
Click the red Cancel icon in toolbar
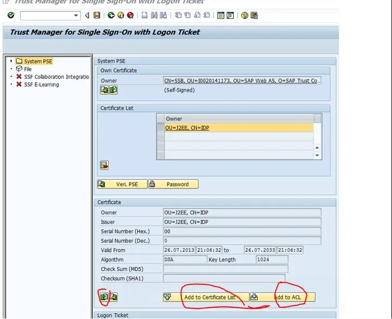tap(130, 16)
